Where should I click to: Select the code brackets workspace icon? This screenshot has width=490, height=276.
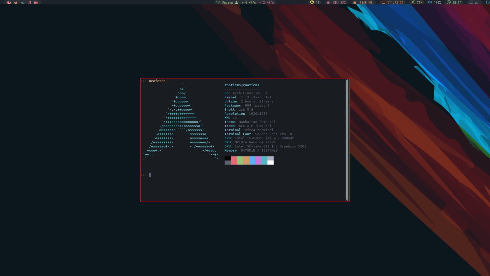pos(22,3)
